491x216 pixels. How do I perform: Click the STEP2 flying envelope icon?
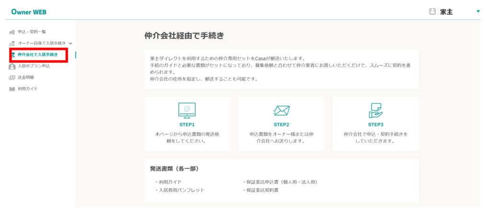coord(281,110)
